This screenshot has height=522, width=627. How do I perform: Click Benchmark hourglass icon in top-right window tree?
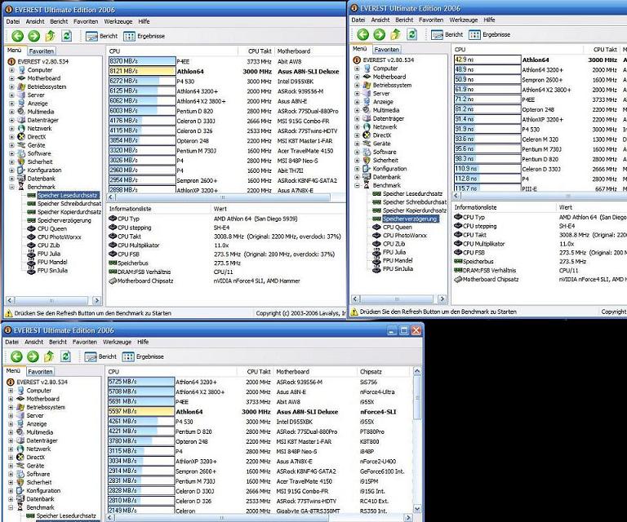[x=367, y=185]
